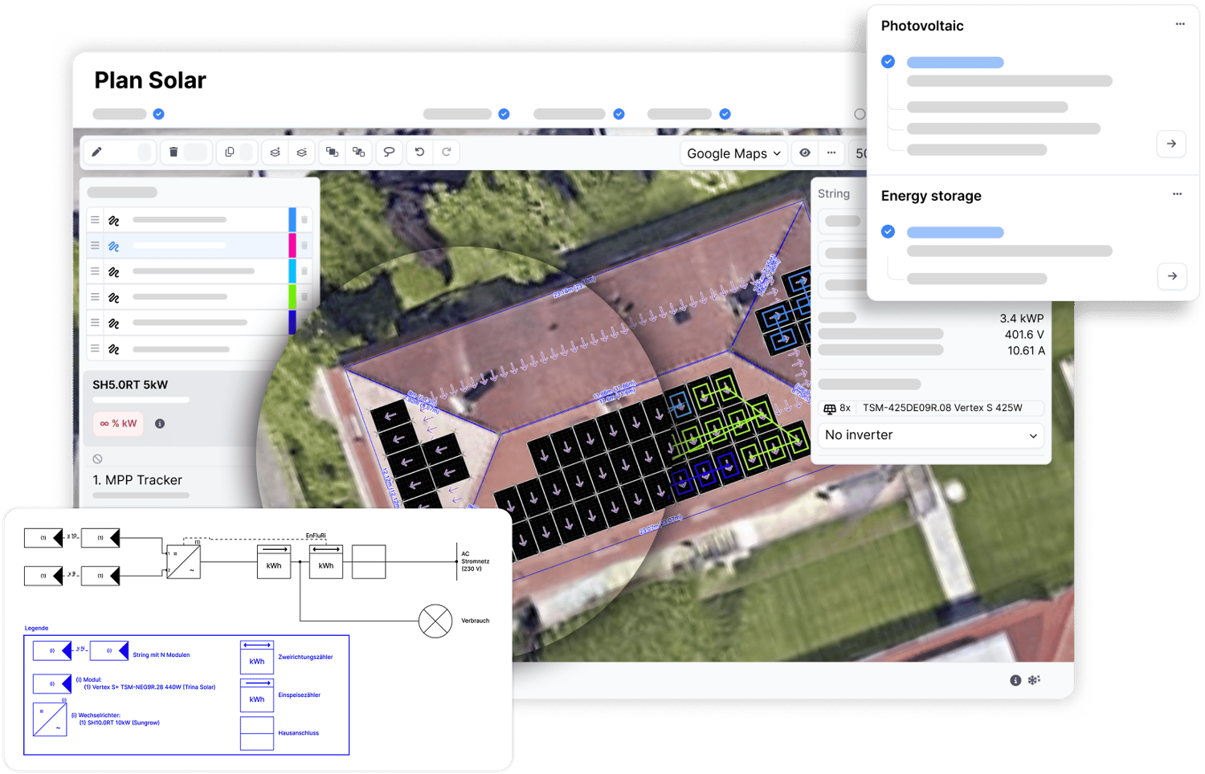Select the pencil draw tool
Viewport: 1205px width, 774px height.
[x=97, y=152]
